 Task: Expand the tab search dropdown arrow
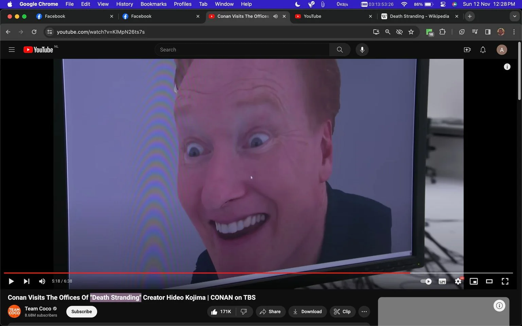[x=515, y=16]
